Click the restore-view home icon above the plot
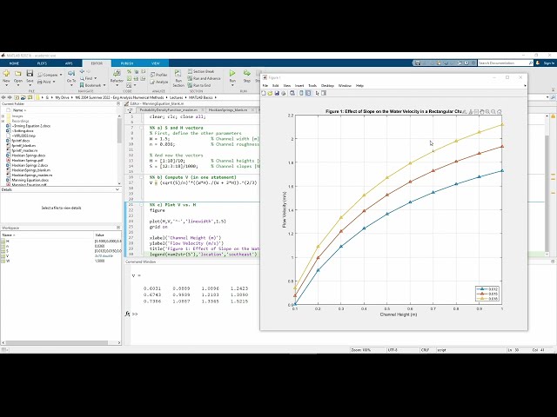This screenshot has width=557, height=417. click(499, 112)
